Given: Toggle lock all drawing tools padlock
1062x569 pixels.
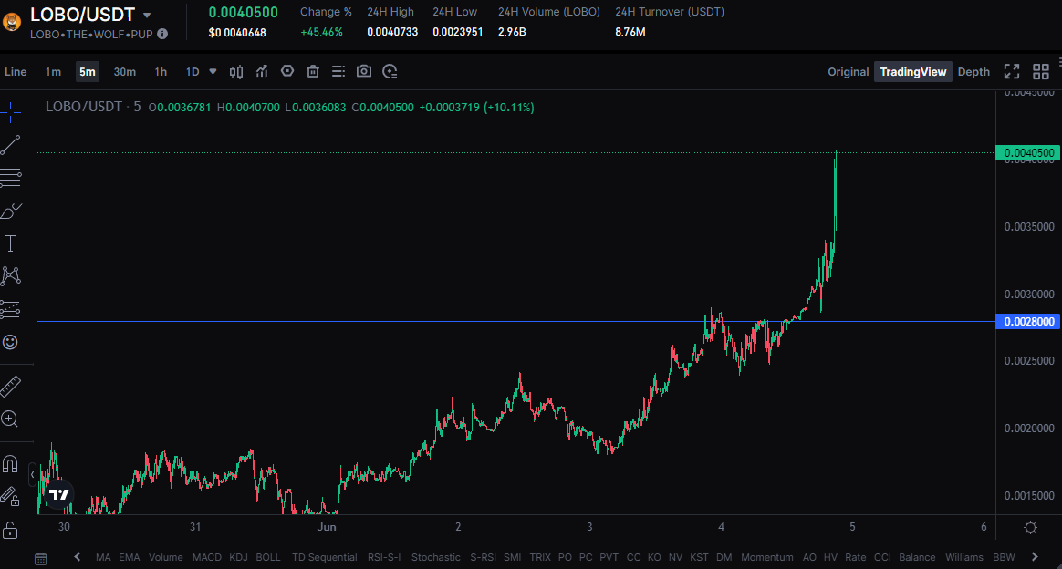Looking at the screenshot, I should click(10, 530).
